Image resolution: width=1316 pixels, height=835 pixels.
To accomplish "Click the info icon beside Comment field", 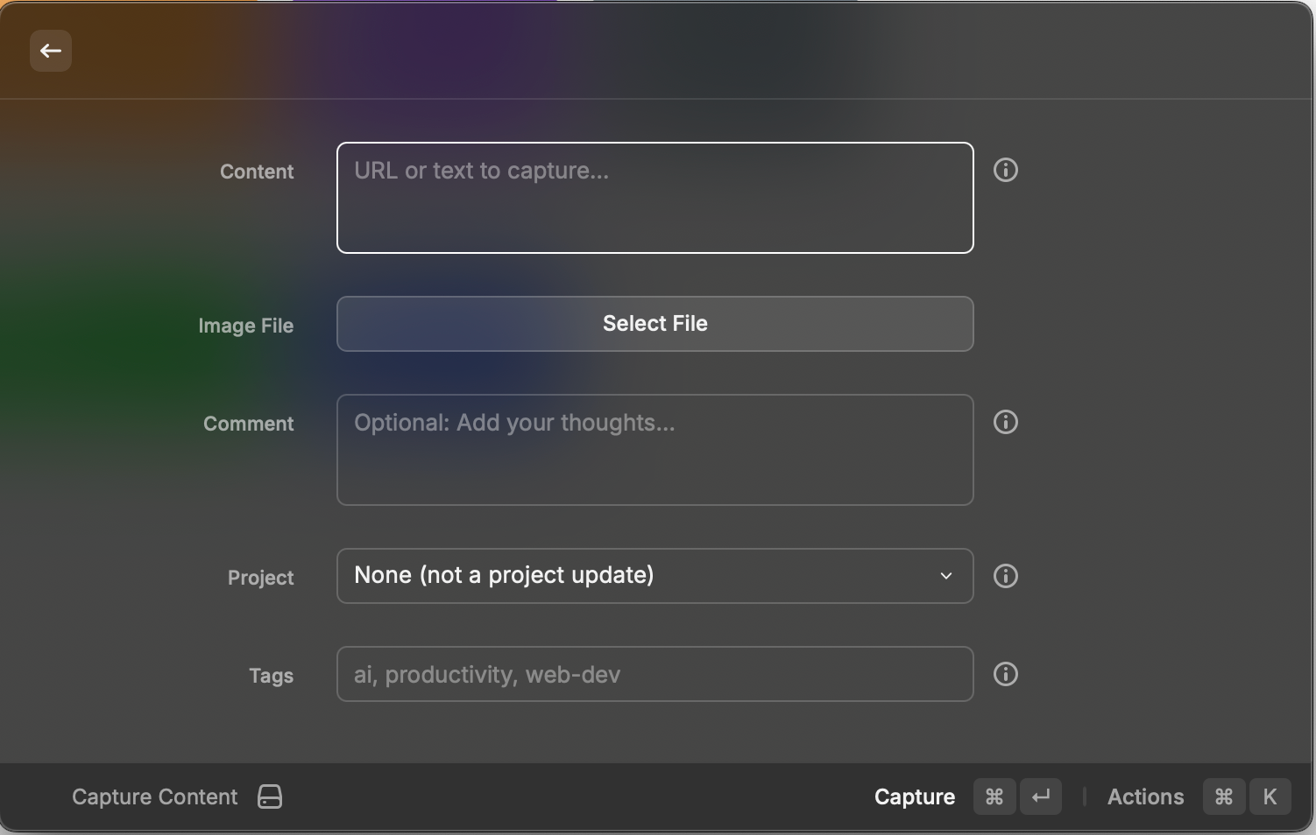I will pos(1006,423).
